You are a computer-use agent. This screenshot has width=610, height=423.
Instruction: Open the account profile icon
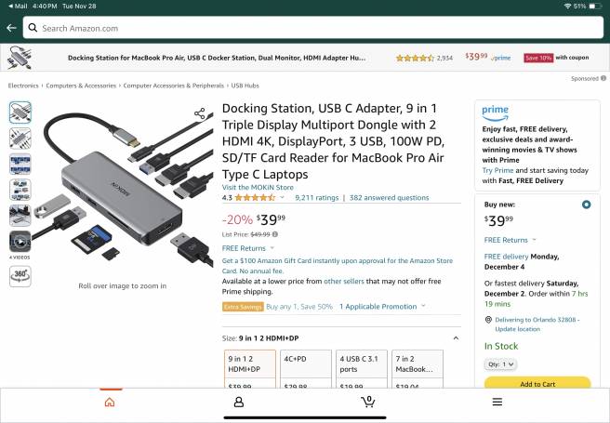[239, 402]
